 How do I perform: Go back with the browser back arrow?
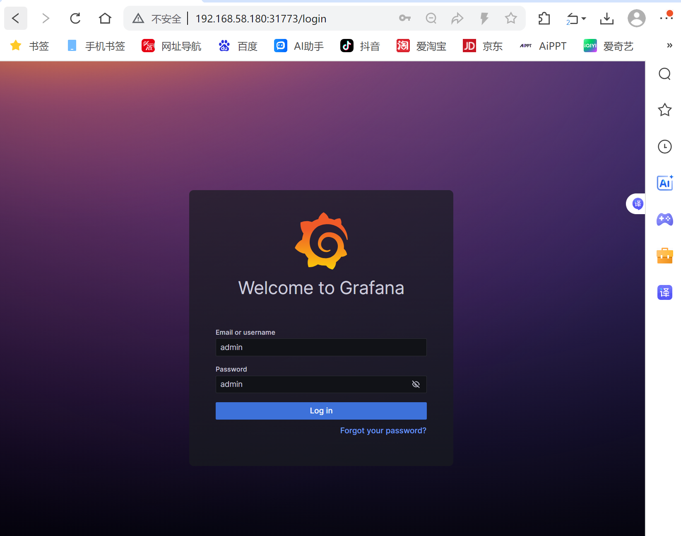(16, 18)
